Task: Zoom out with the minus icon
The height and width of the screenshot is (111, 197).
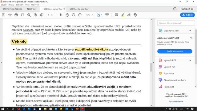Action: (74, 15)
